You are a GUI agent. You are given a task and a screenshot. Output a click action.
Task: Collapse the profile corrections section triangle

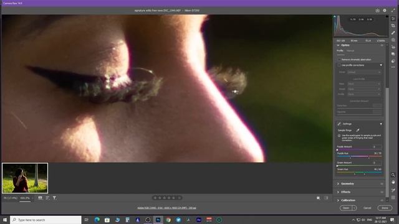381,65
